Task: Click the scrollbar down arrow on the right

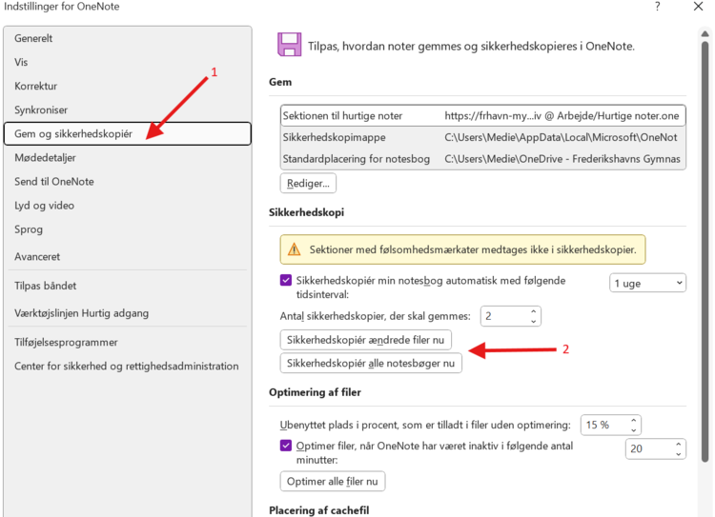Action: 706,509
